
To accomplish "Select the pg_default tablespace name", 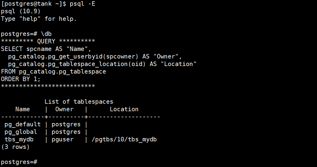I will 23,124.
